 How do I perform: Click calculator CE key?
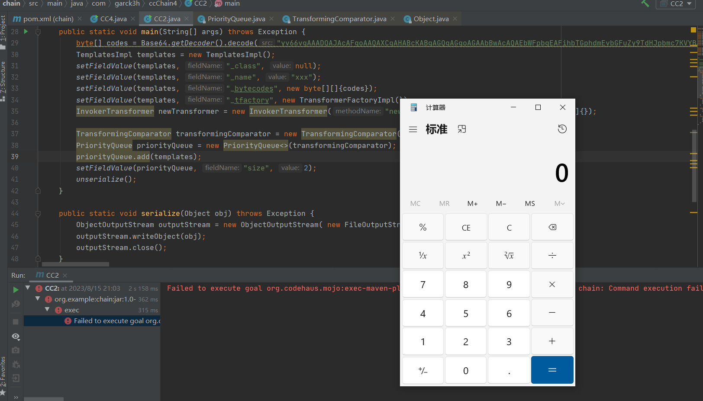tap(466, 227)
